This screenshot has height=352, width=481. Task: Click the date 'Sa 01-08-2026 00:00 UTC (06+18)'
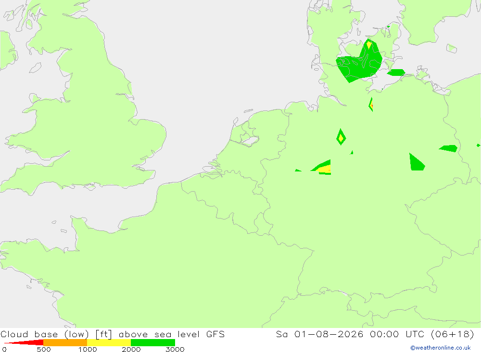pyautogui.click(x=375, y=334)
